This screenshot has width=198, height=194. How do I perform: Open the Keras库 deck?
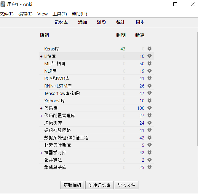tap(52, 49)
